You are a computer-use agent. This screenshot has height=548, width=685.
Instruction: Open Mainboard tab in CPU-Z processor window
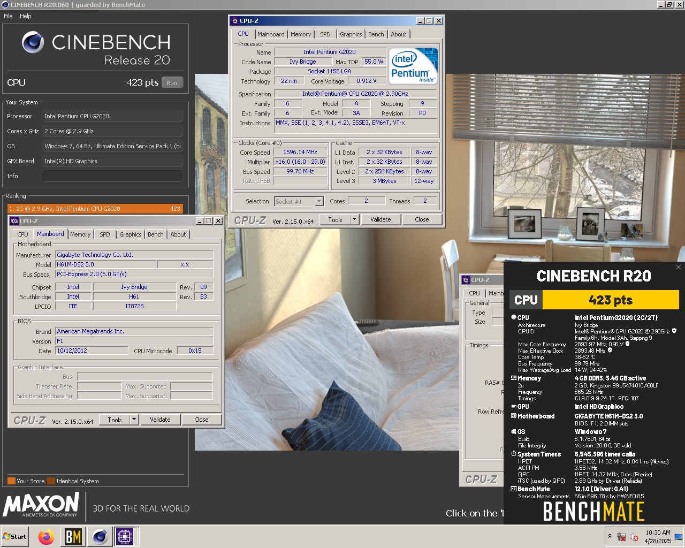pos(271,34)
